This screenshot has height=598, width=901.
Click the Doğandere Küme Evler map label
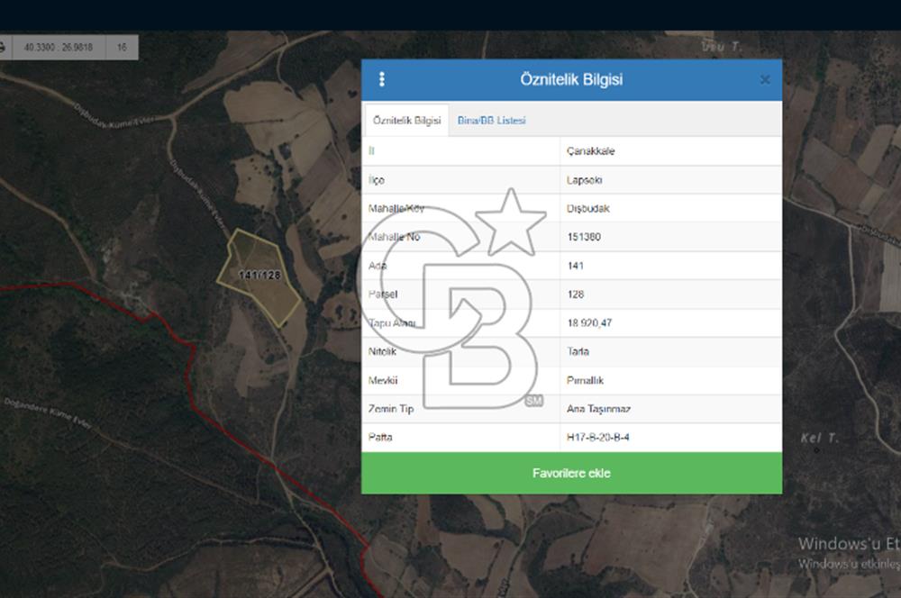click(x=48, y=413)
